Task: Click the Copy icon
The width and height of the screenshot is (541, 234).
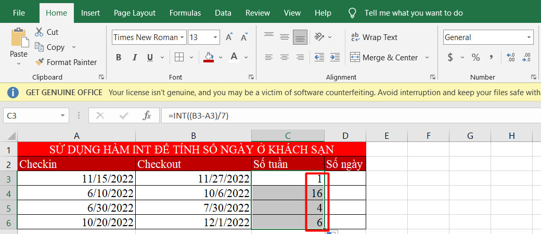Action: (x=39, y=47)
